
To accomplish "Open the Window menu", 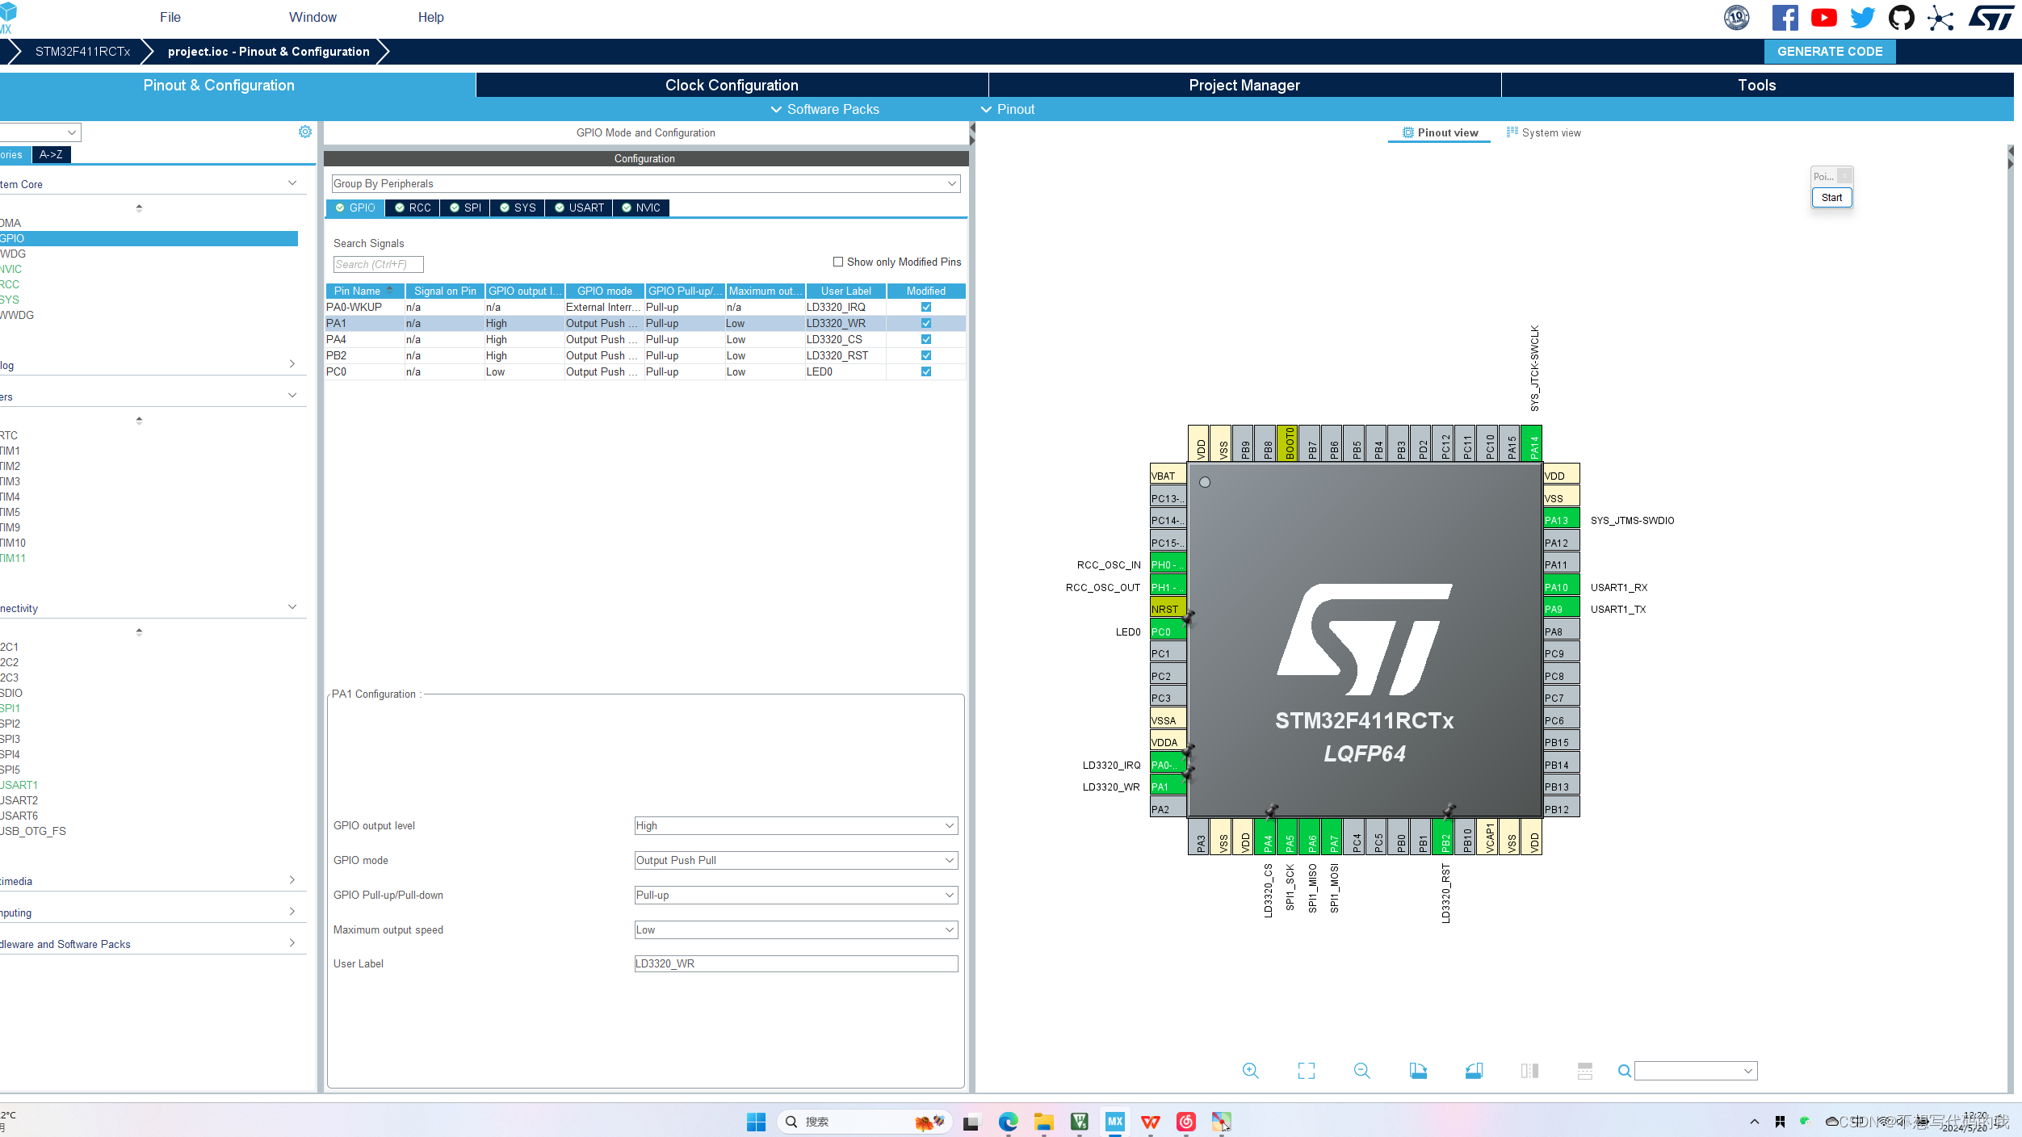I will (x=313, y=17).
